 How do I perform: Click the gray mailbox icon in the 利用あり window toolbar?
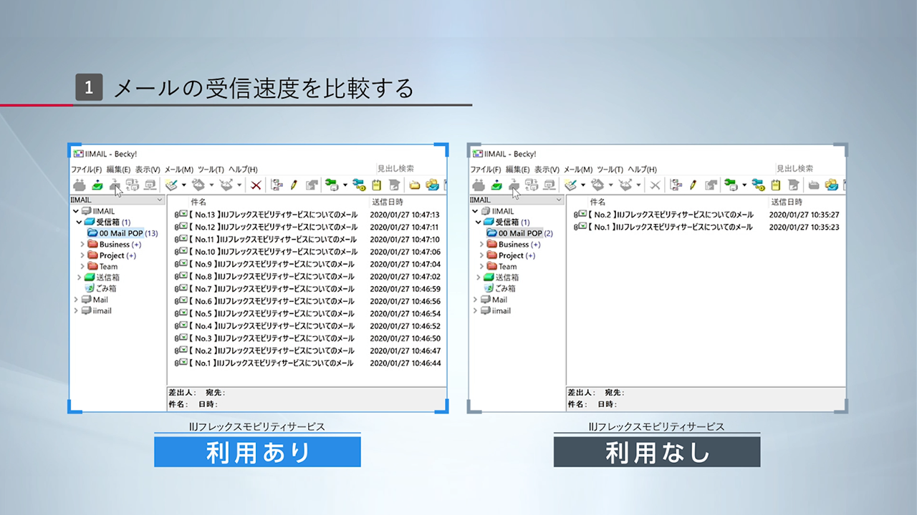79,185
